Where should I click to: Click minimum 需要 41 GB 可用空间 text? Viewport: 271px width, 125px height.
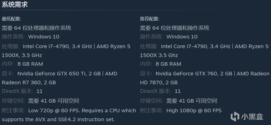53,101
